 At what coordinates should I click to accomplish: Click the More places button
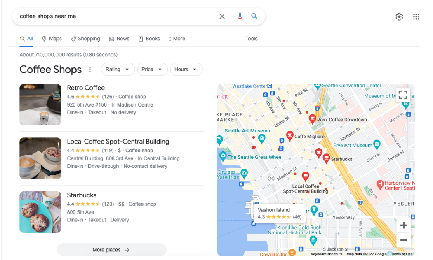(112, 250)
